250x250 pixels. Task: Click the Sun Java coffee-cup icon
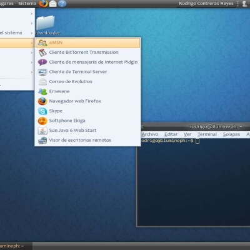coord(42,131)
